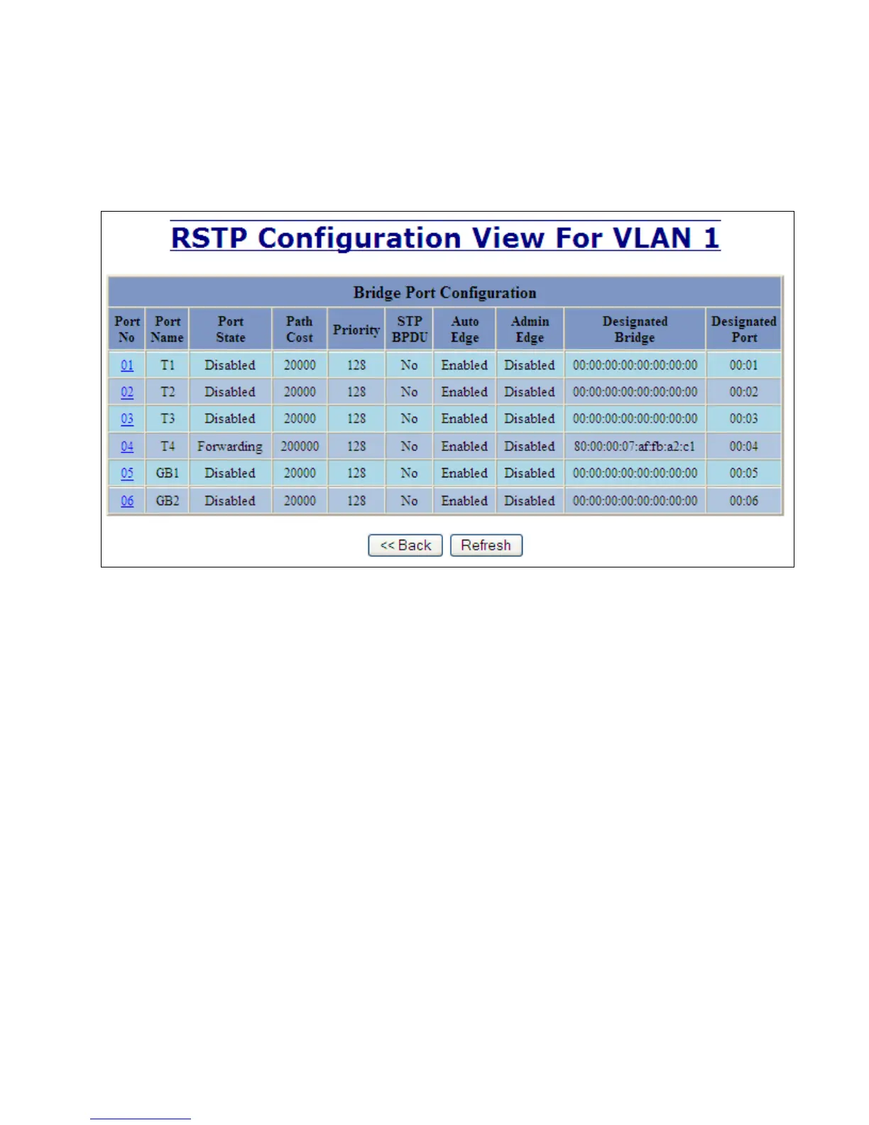Select GB1 row Disabled port state

pyautogui.click(x=230, y=473)
